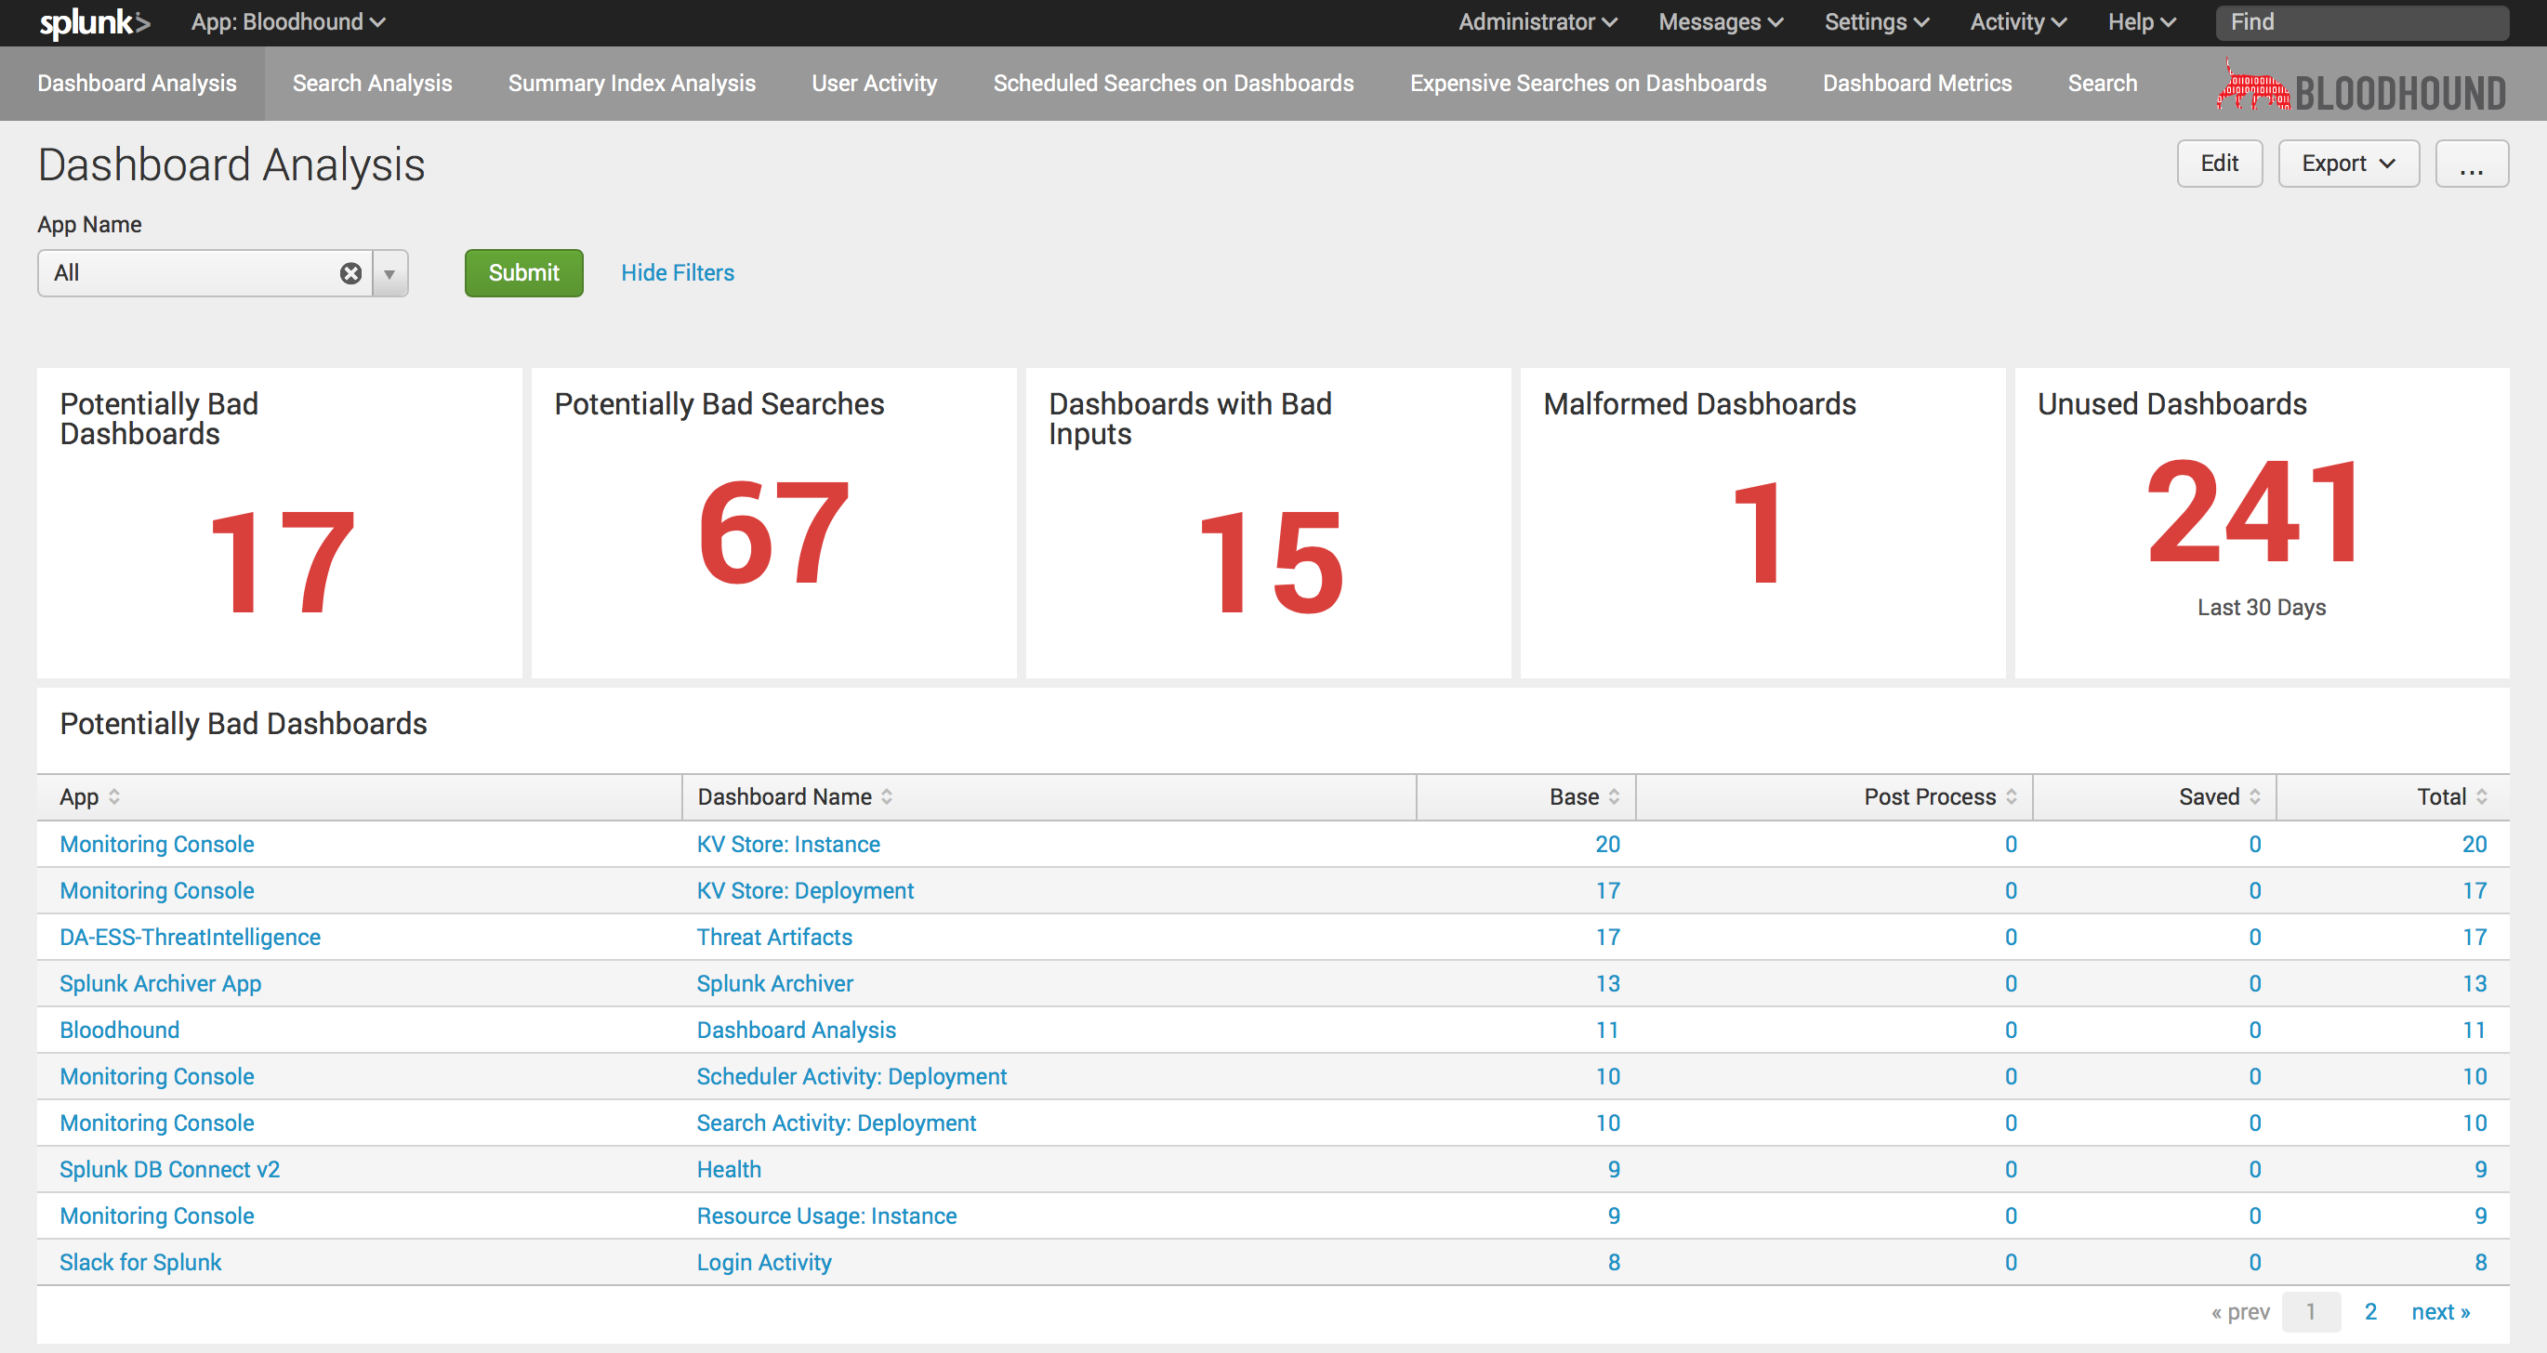Click Total value 11 in Dashboard Analysis row
This screenshot has width=2547, height=1353.
click(2474, 1030)
